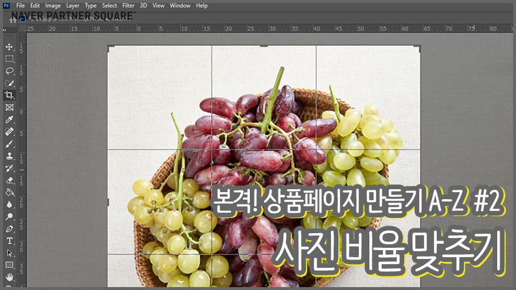Select the Eraser tool
The width and height of the screenshot is (516, 290).
tap(9, 180)
